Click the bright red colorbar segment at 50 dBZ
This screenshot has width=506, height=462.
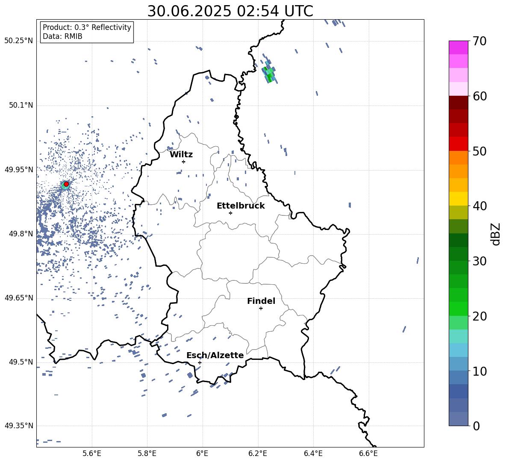pos(458,144)
